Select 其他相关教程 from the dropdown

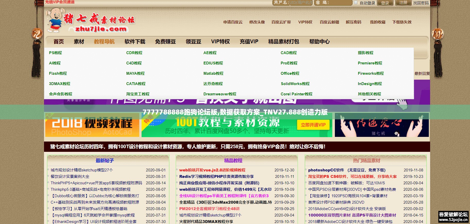click(x=369, y=94)
